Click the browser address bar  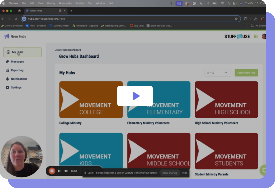pyautogui.click(x=131, y=19)
